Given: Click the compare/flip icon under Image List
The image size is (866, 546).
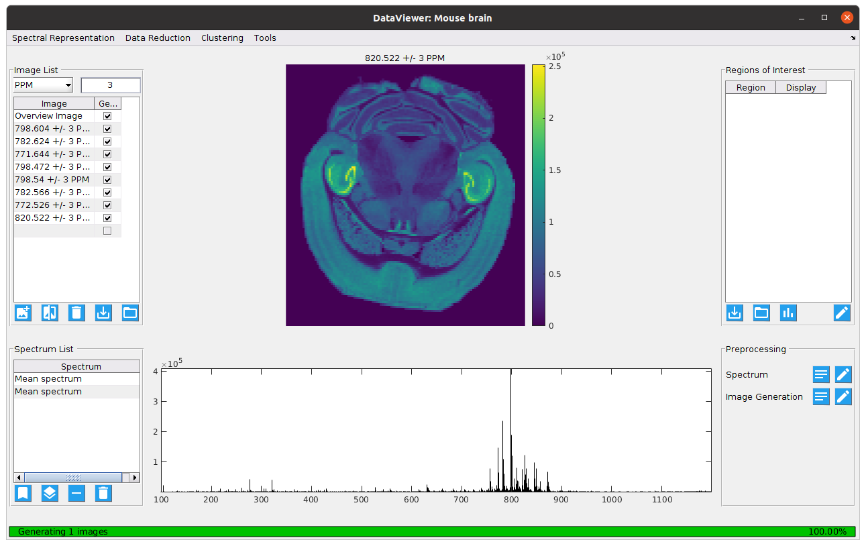Looking at the screenshot, I should (x=50, y=313).
